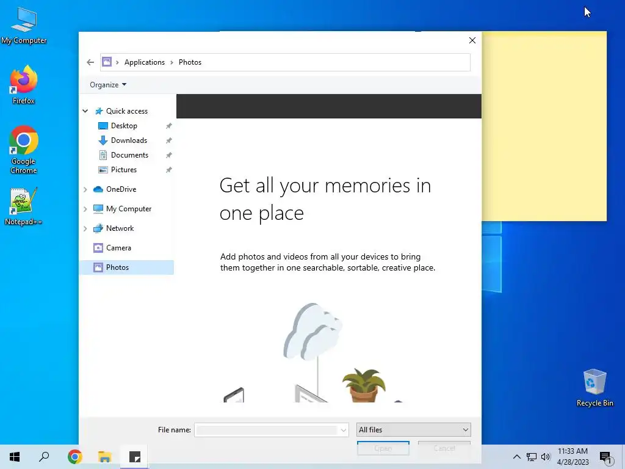Select the Applications breadcrumb in address bar
This screenshot has height=469, width=625.
(144, 62)
